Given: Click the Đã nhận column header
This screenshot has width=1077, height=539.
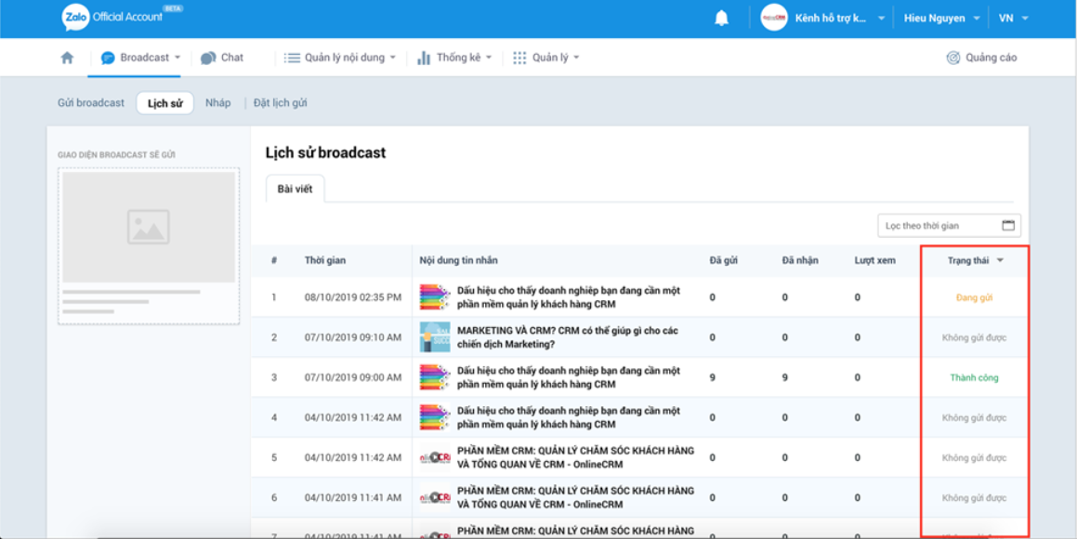Looking at the screenshot, I should tap(799, 260).
